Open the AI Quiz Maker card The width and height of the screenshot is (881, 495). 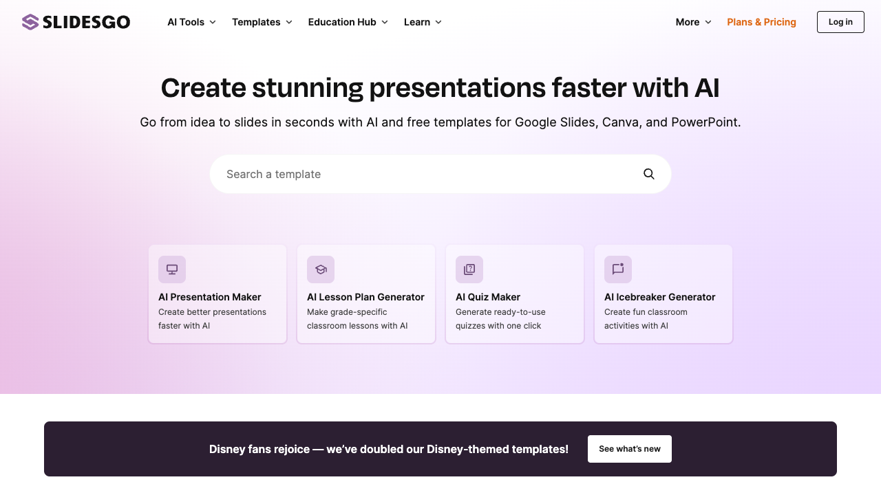(514, 294)
